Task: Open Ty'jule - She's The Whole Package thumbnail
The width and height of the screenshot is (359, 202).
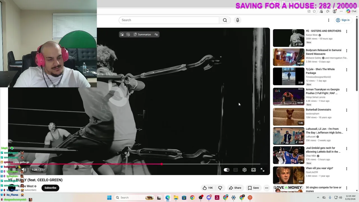Action: (289, 76)
